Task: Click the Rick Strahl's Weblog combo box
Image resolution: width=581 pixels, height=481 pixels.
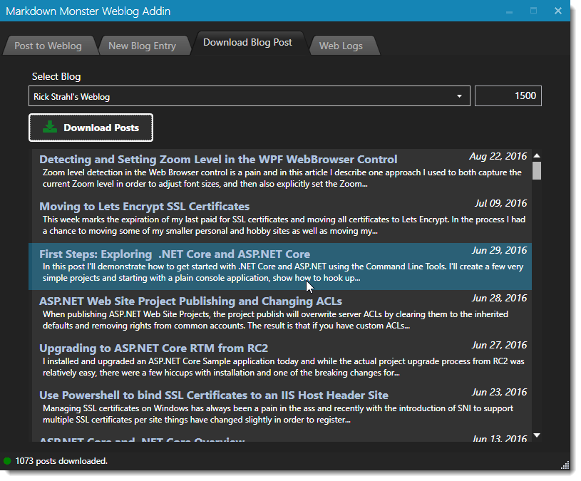Action: (x=250, y=96)
